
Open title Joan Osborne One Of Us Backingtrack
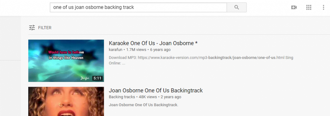click(156, 90)
